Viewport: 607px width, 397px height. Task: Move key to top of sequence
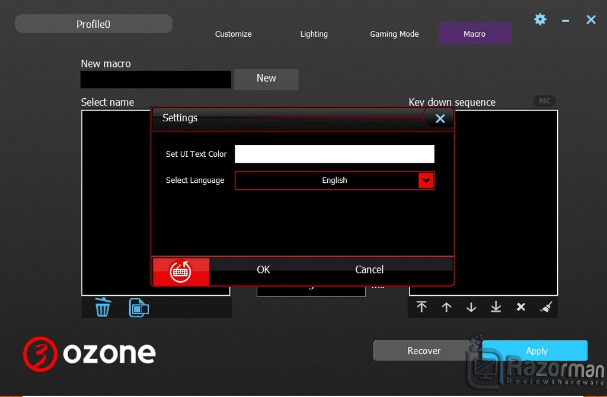pos(421,307)
